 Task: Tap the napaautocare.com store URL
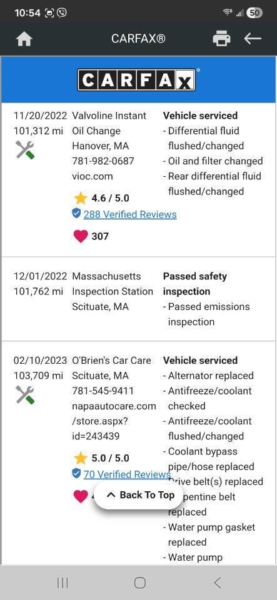pos(114,421)
